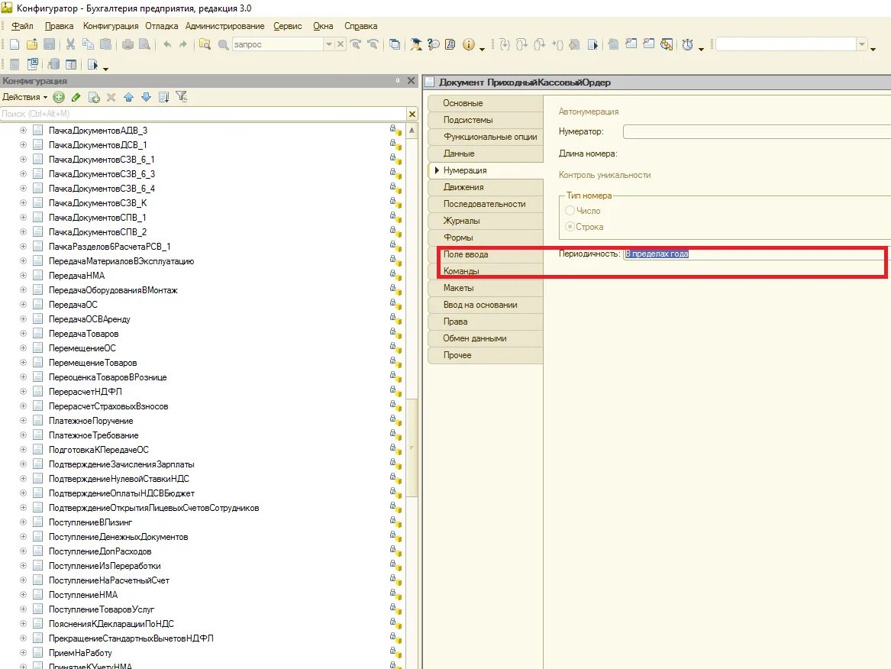The width and height of the screenshot is (891, 669).
Task: Click the Find Previous icon
Action: click(x=373, y=44)
